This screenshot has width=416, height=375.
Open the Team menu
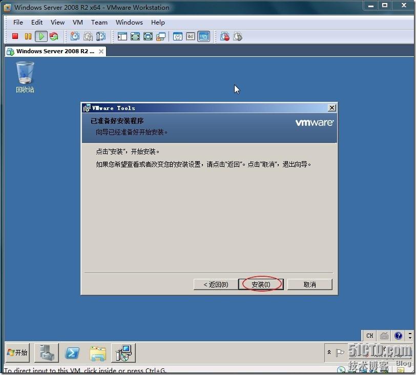pos(99,23)
